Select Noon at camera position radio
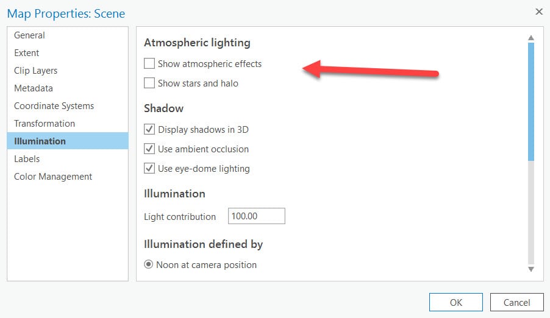The width and height of the screenshot is (550, 318). (x=149, y=265)
